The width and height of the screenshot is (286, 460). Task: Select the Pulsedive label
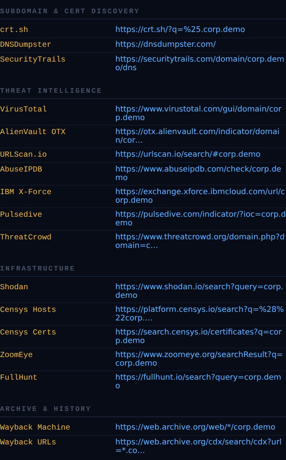[21, 214]
